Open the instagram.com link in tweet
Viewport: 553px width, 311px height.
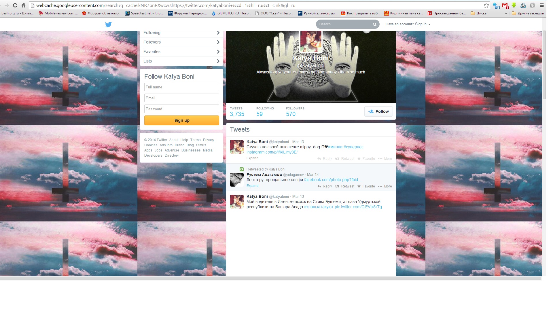tap(272, 152)
